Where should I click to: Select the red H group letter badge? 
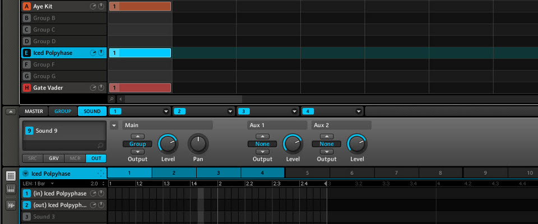[x=27, y=88]
